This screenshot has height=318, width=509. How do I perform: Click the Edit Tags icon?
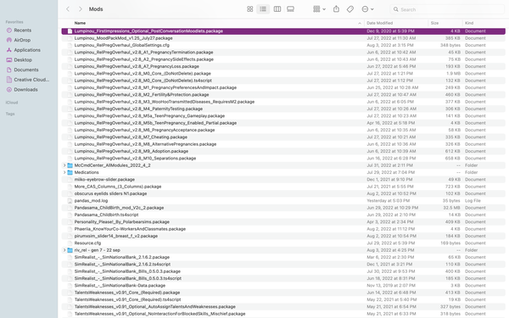click(x=350, y=9)
